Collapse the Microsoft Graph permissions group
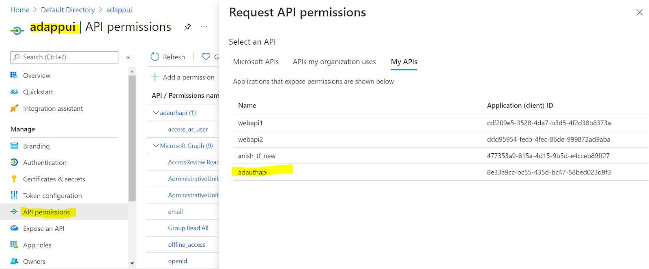Image resolution: width=649 pixels, height=269 pixels. coord(156,146)
